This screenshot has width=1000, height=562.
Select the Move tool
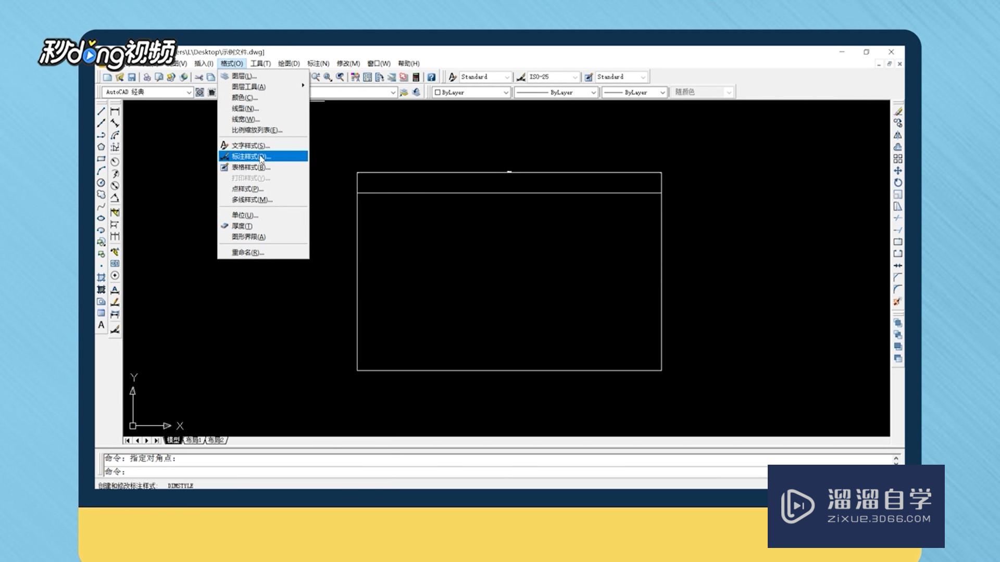[x=898, y=171]
